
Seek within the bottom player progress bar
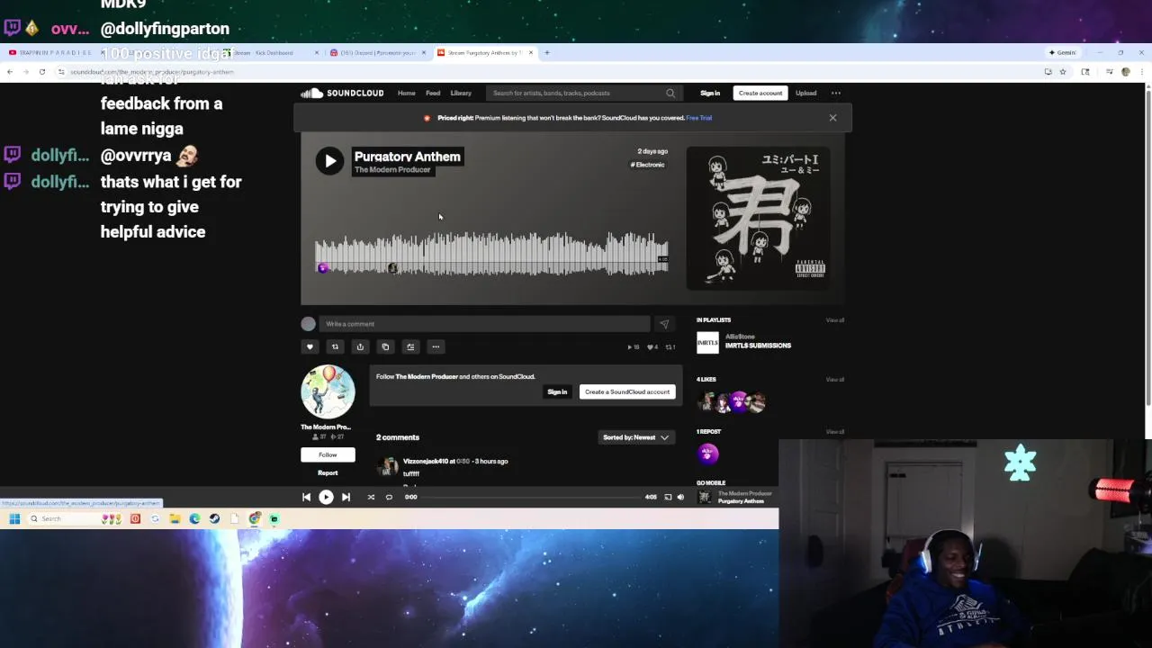tap(531, 497)
